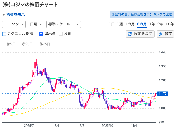
Task: Click the plus icon beside テクニカル指標
Action: point(4,34)
